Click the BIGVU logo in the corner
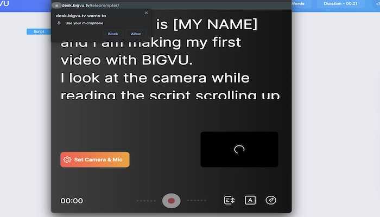 point(4,4)
